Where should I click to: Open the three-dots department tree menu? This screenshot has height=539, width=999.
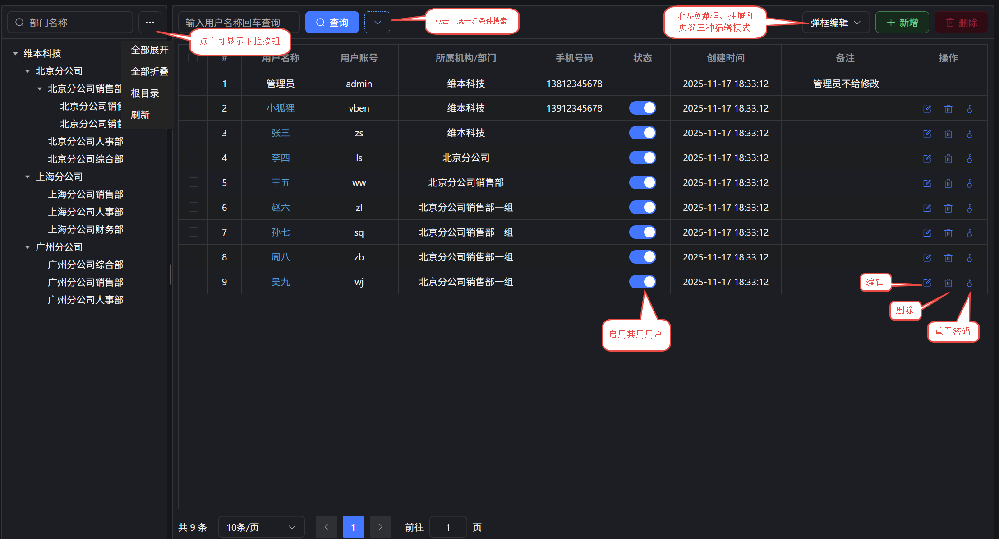[150, 22]
